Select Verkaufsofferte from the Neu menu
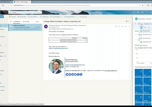 [x=146, y=31]
